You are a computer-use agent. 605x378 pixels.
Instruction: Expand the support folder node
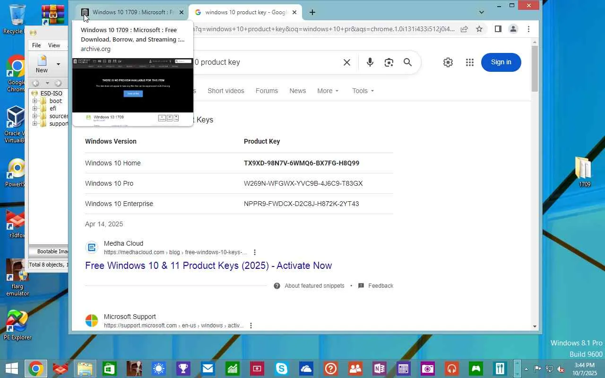[35, 124]
